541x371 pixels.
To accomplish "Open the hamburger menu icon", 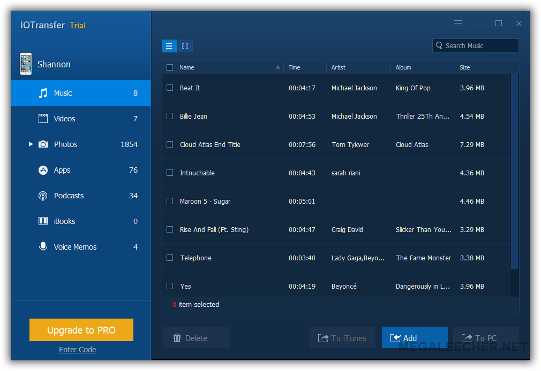I will [458, 24].
